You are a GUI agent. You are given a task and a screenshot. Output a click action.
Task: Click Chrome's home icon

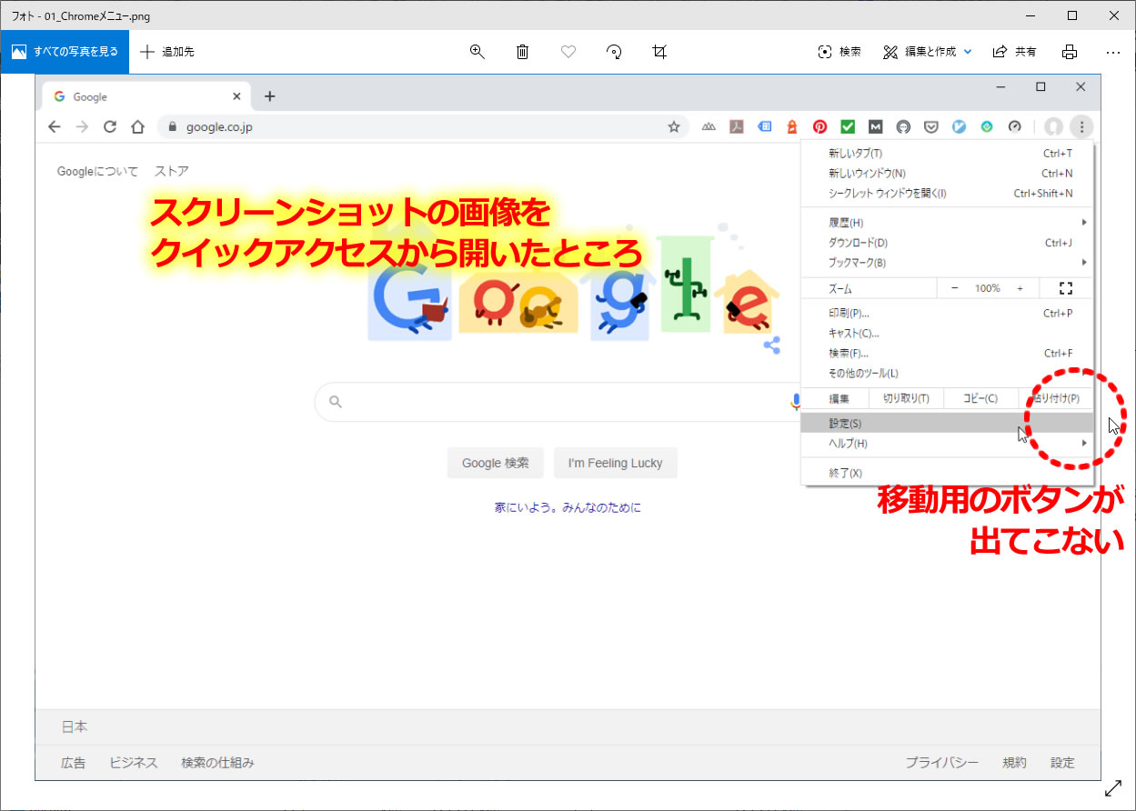(137, 127)
